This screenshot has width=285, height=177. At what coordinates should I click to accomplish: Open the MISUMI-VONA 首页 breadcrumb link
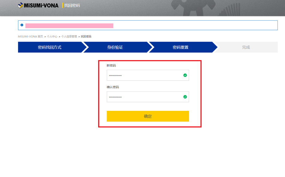[30, 37]
